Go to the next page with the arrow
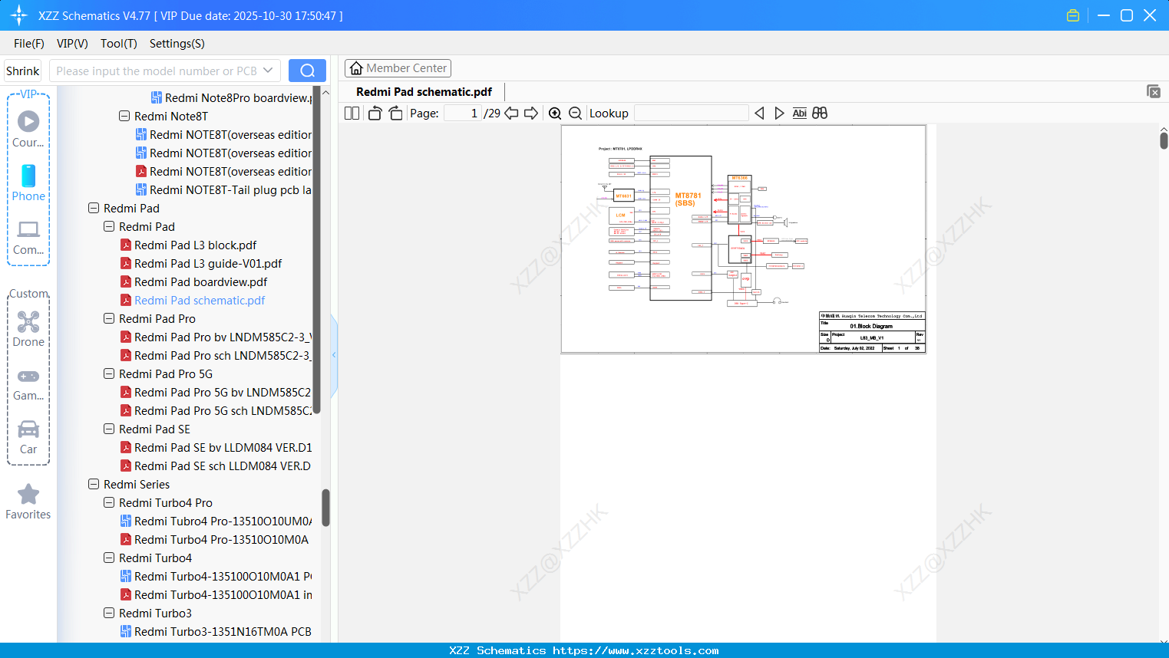 (x=530, y=113)
